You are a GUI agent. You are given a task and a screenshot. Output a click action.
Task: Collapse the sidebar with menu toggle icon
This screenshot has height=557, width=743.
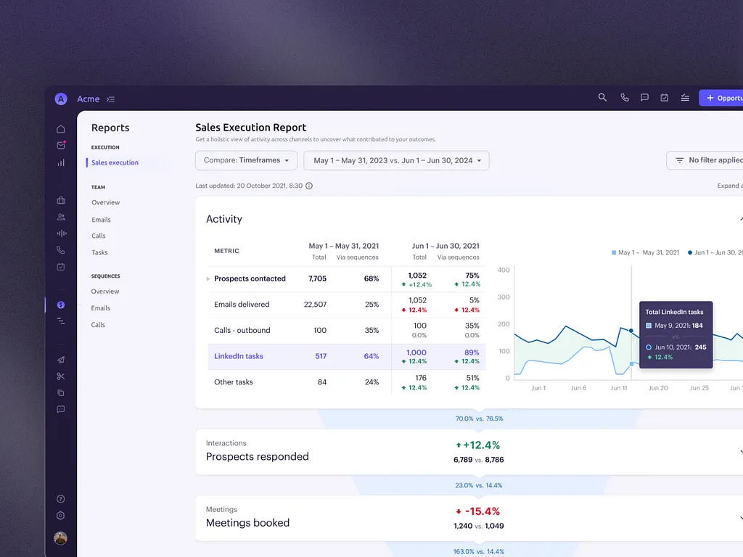pyautogui.click(x=110, y=99)
